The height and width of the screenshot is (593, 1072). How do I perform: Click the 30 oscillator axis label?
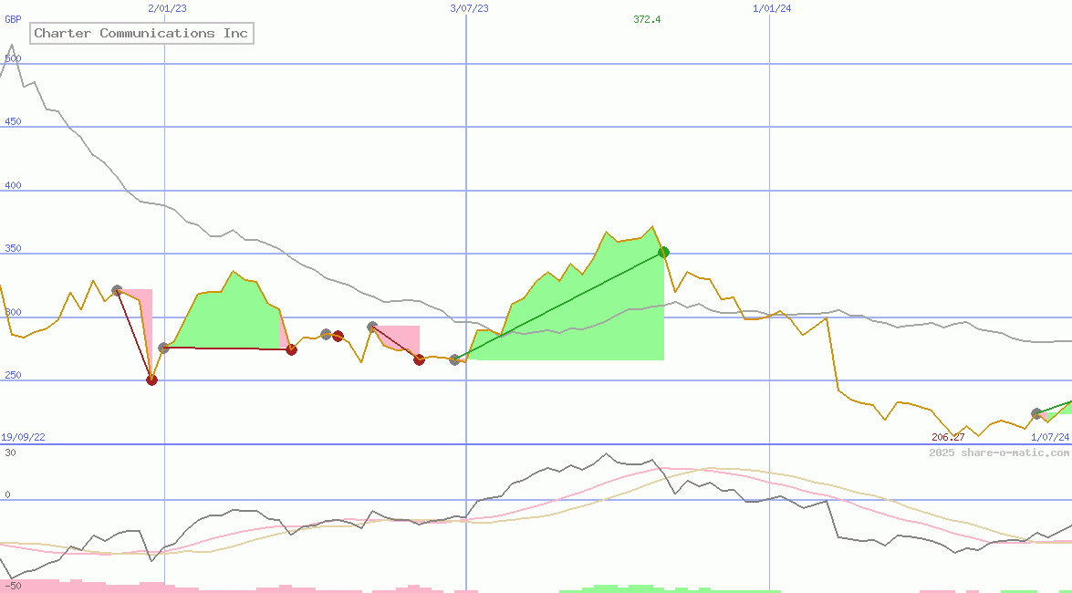click(10, 453)
